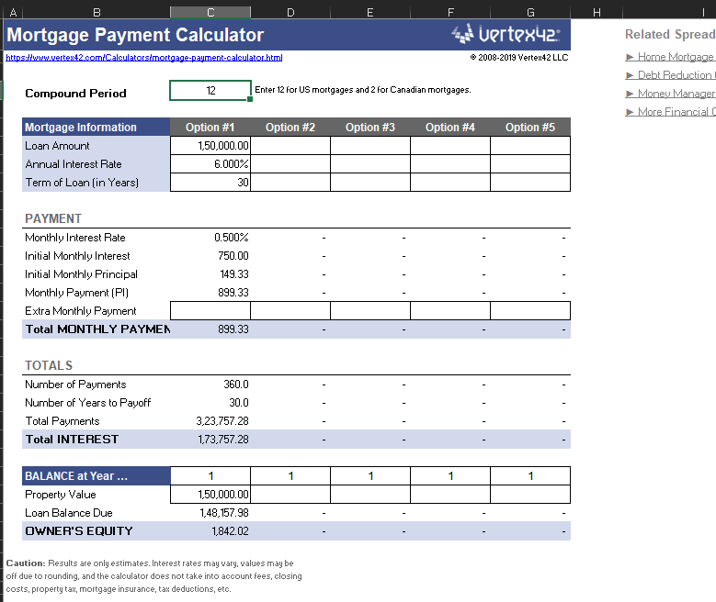This screenshot has height=602, width=716.
Task: Select Term of Loan cell showing 30
Action: [x=210, y=182]
